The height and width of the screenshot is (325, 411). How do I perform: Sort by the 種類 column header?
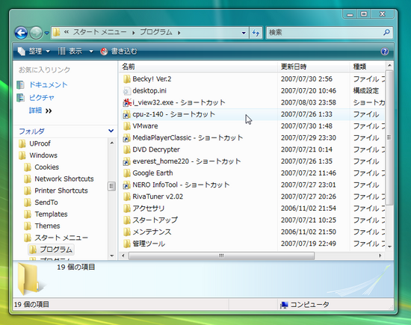click(368, 66)
